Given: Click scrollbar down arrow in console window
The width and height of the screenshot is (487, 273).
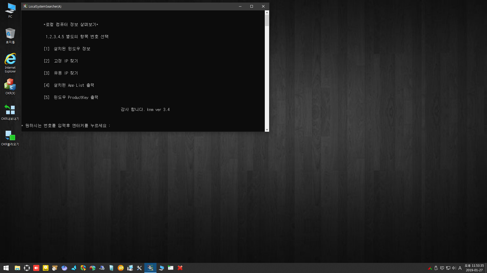Looking at the screenshot, I should [267, 130].
